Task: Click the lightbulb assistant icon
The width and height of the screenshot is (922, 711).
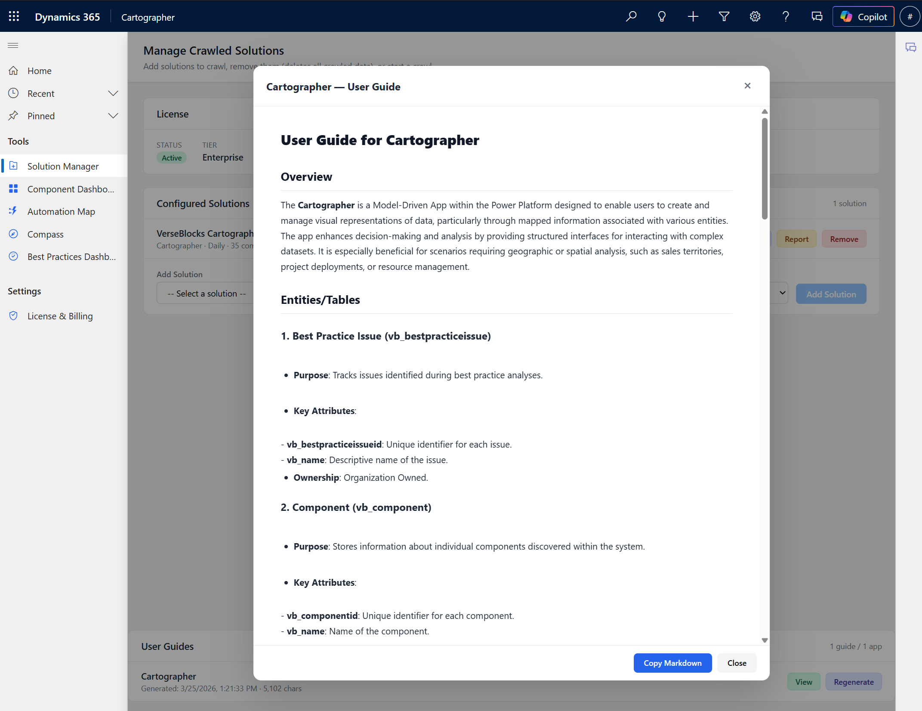Action: click(662, 16)
